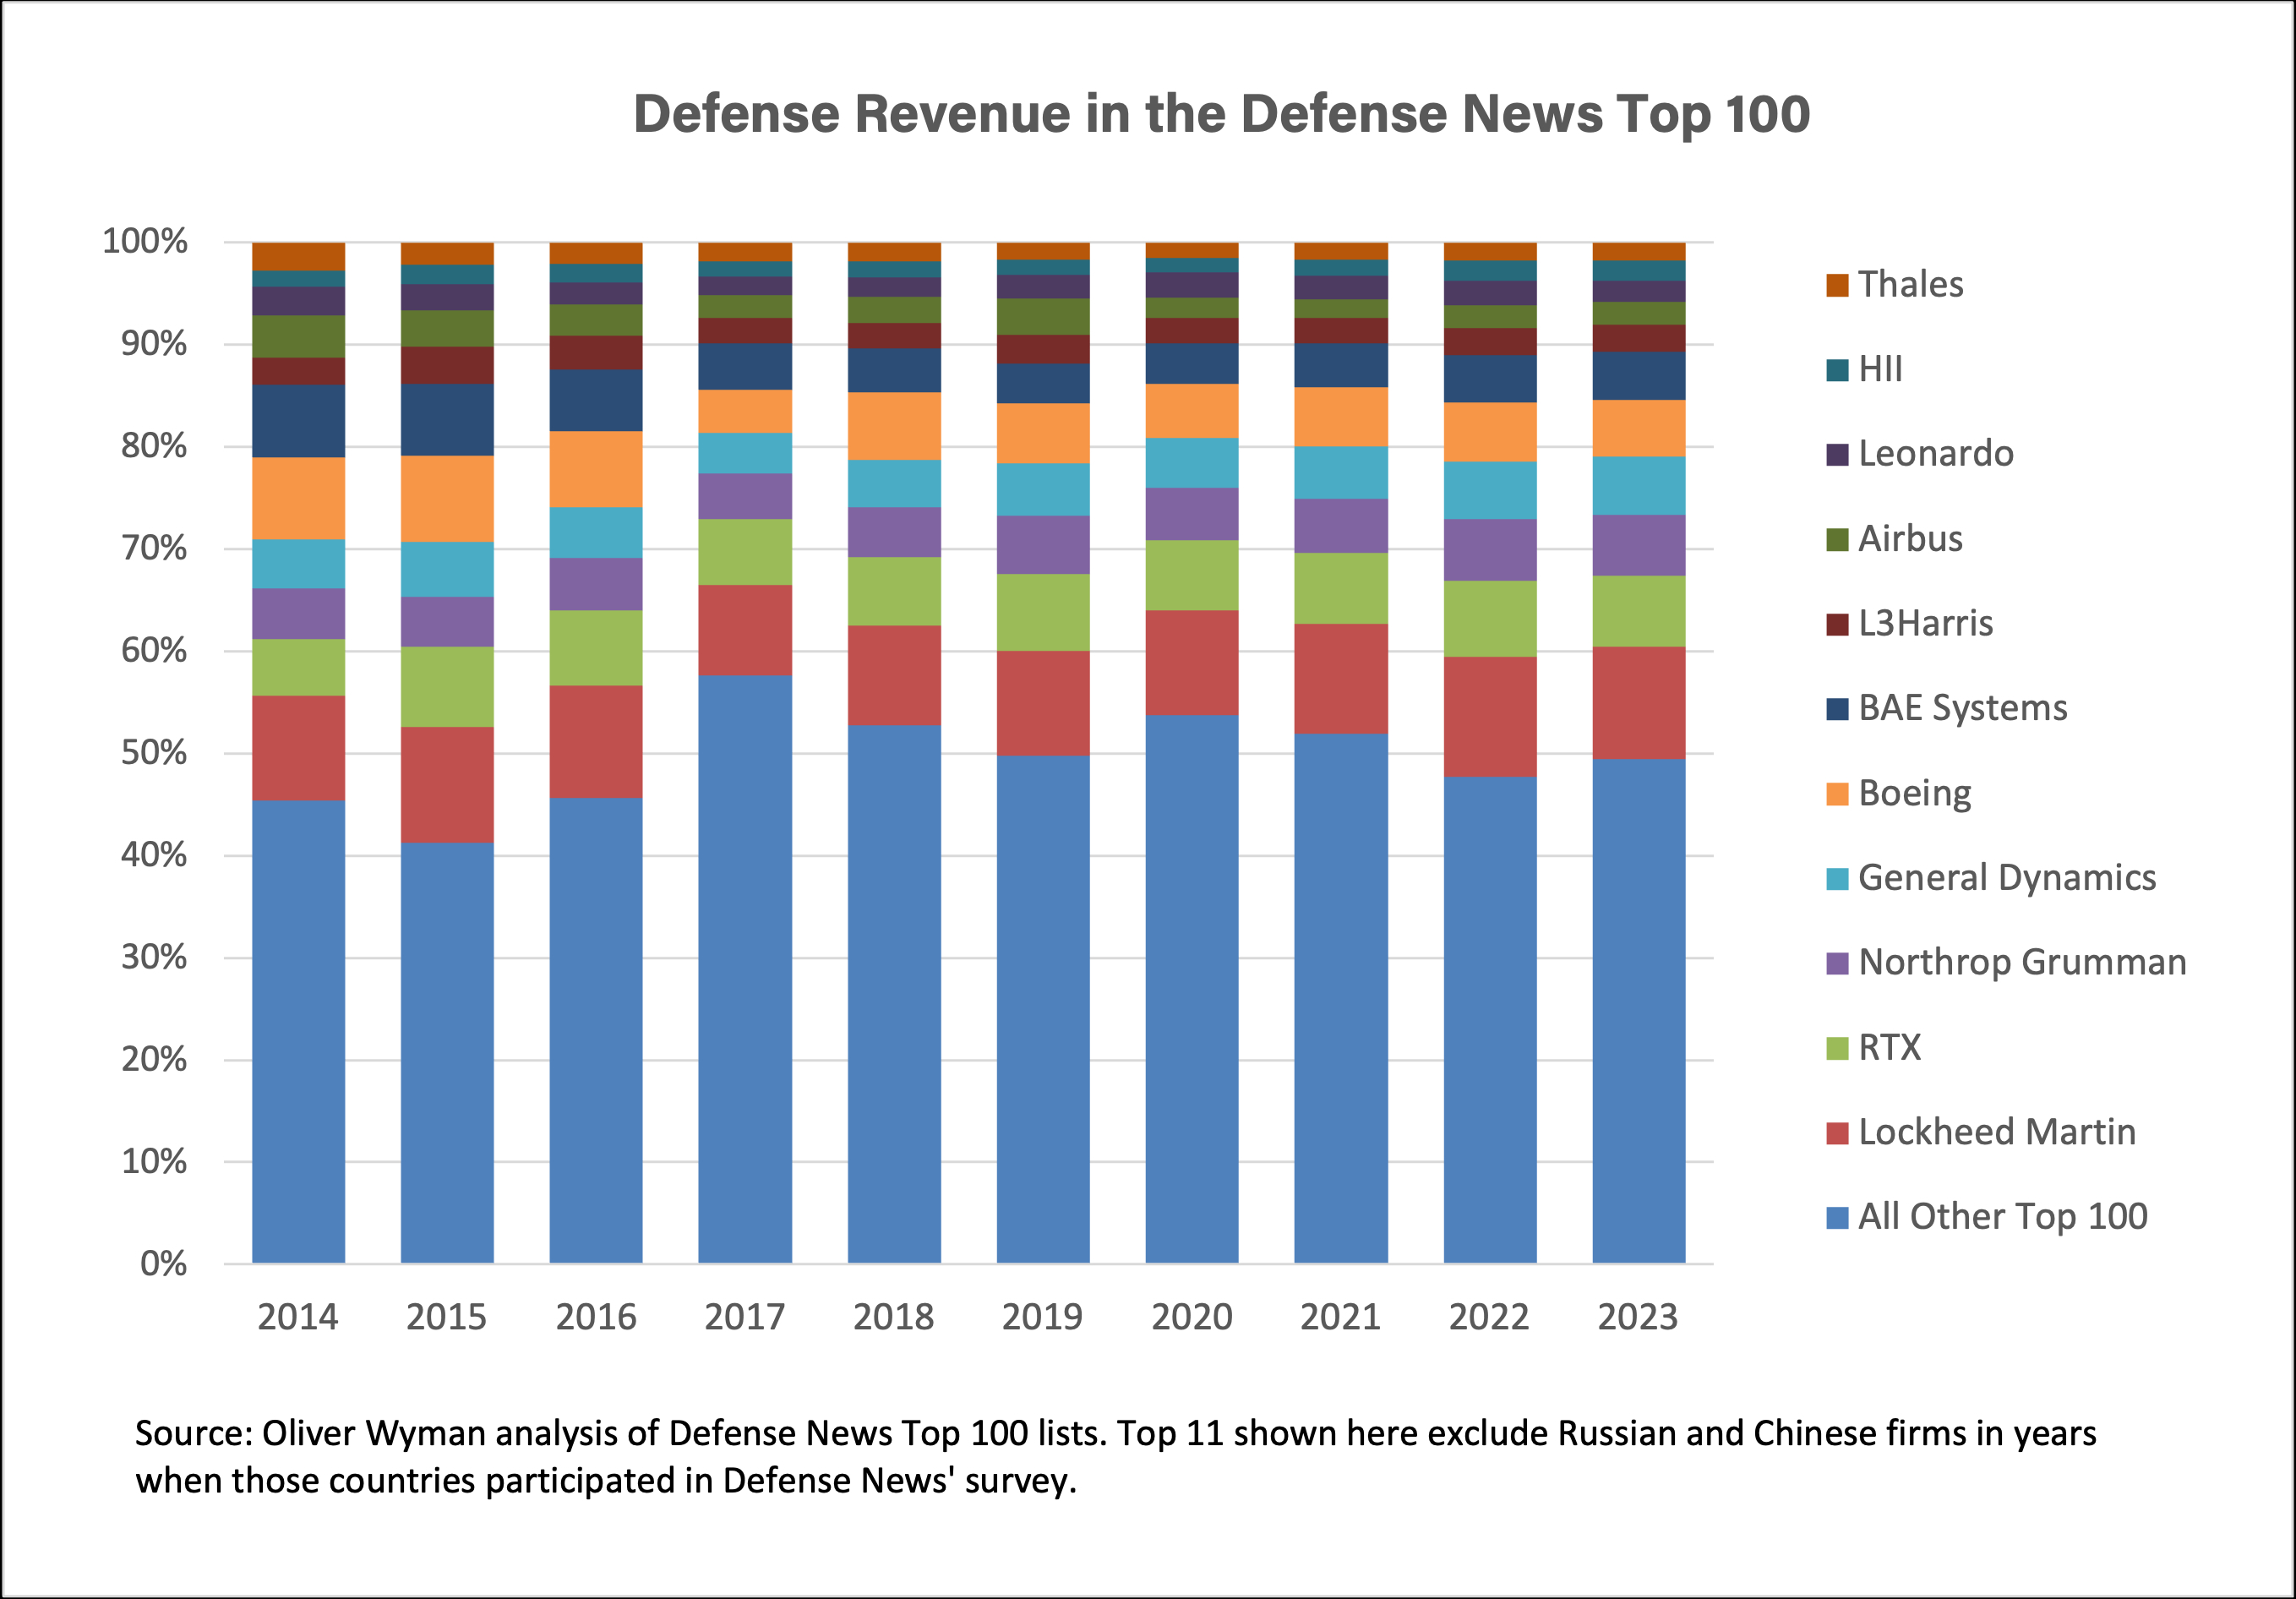The width and height of the screenshot is (2296, 1599).
Task: Click the blue All Other segment in 2022 bar
Action: [x=1490, y=1020]
